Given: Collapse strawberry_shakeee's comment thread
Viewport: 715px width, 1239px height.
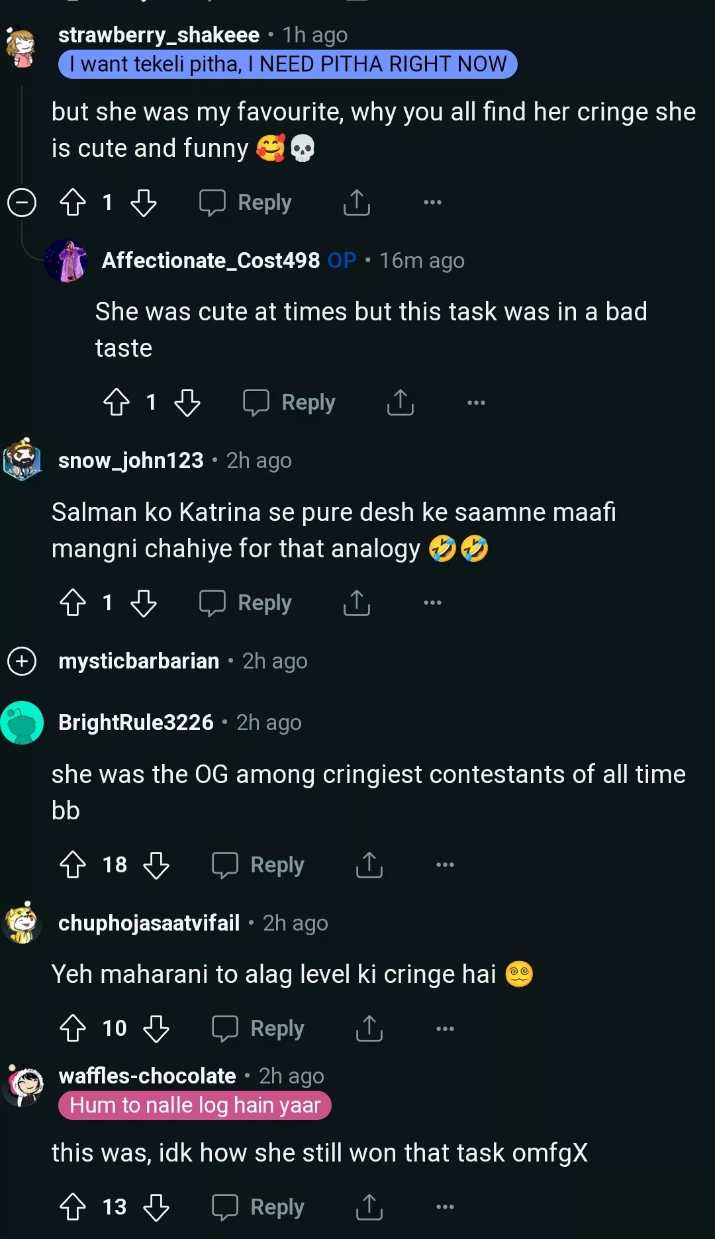Looking at the screenshot, I should (22, 203).
